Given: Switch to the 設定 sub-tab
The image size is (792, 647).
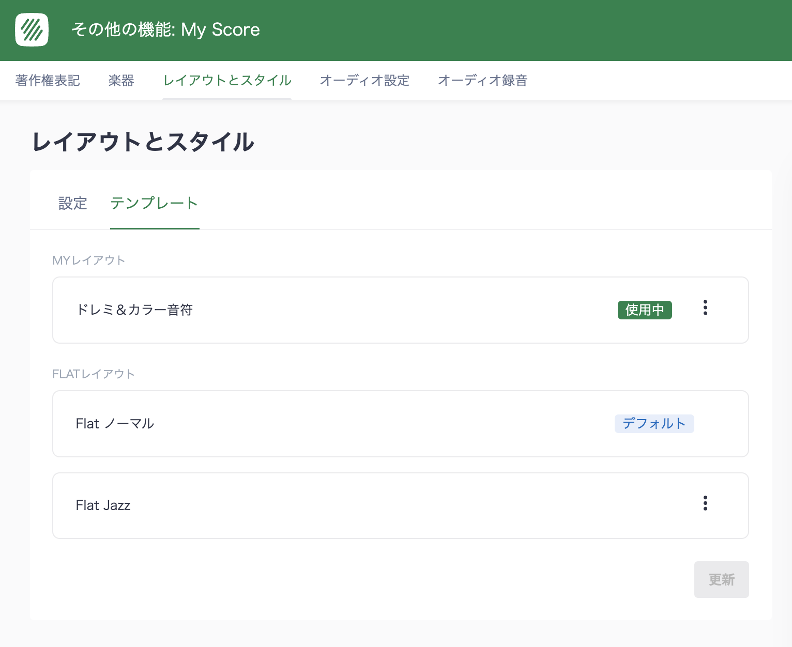Looking at the screenshot, I should tap(73, 203).
